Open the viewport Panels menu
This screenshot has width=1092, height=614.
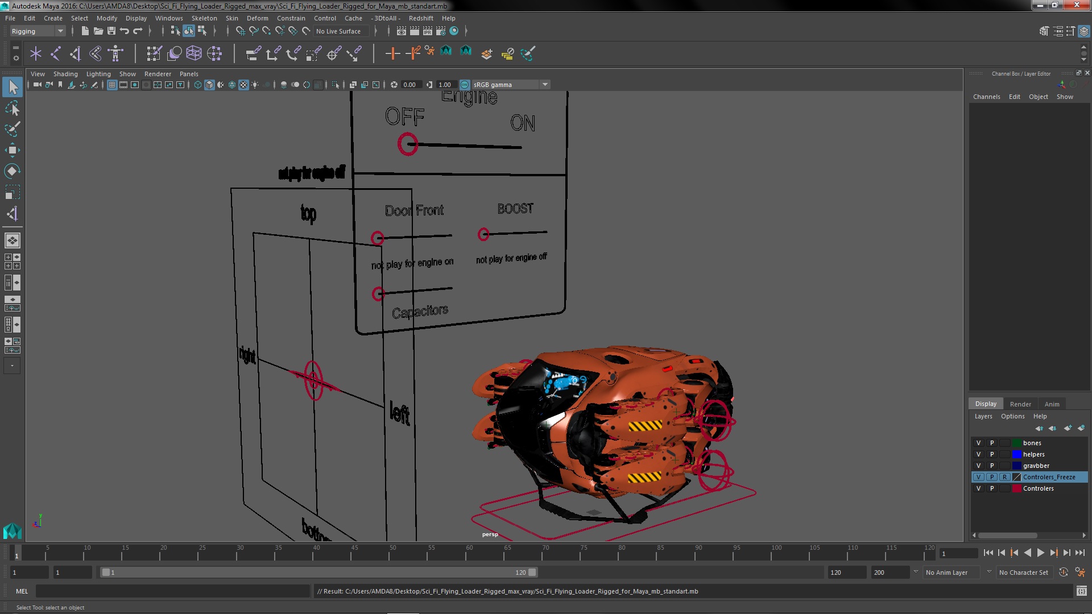point(189,74)
